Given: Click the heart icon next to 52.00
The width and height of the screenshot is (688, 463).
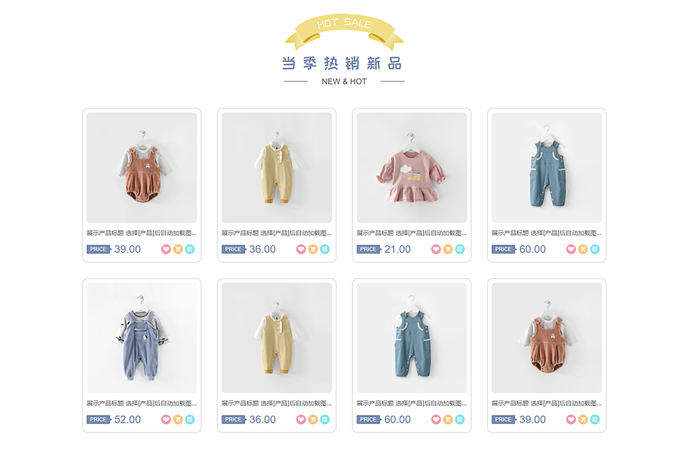Looking at the screenshot, I should [166, 420].
